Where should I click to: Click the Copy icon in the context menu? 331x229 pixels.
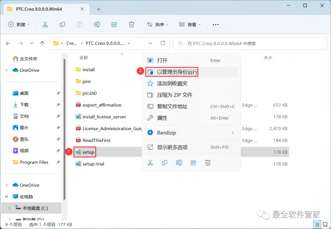click(165, 163)
